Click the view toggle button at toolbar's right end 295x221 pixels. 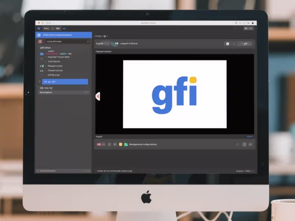[248, 28]
